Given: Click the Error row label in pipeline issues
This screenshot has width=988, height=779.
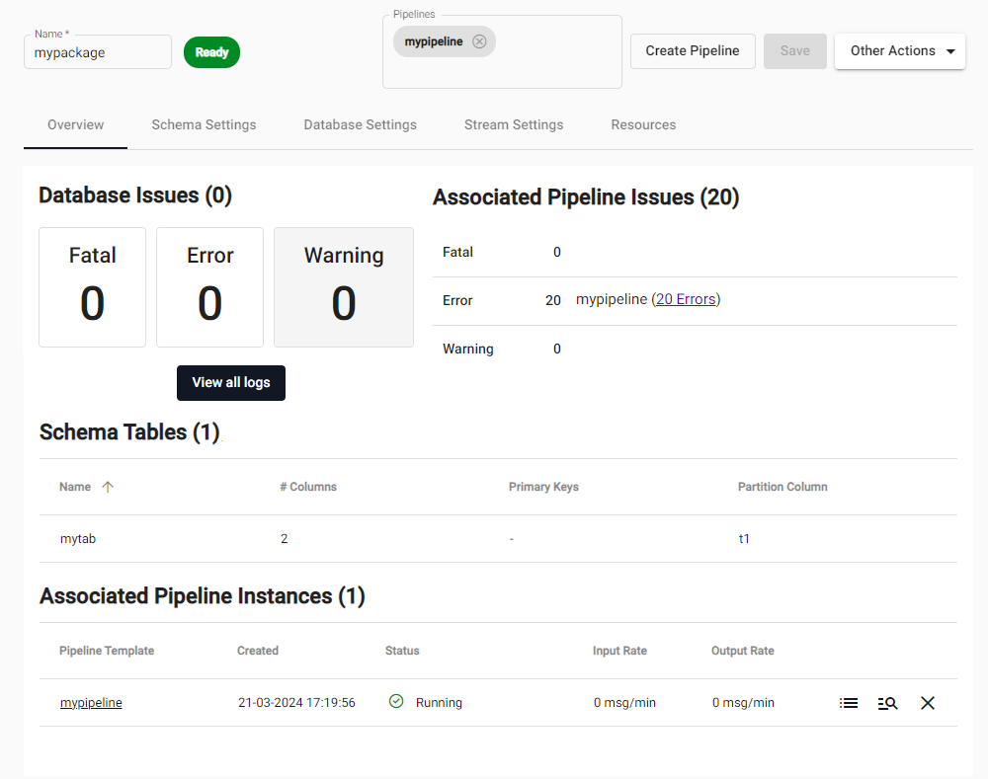Looking at the screenshot, I should (x=457, y=300).
